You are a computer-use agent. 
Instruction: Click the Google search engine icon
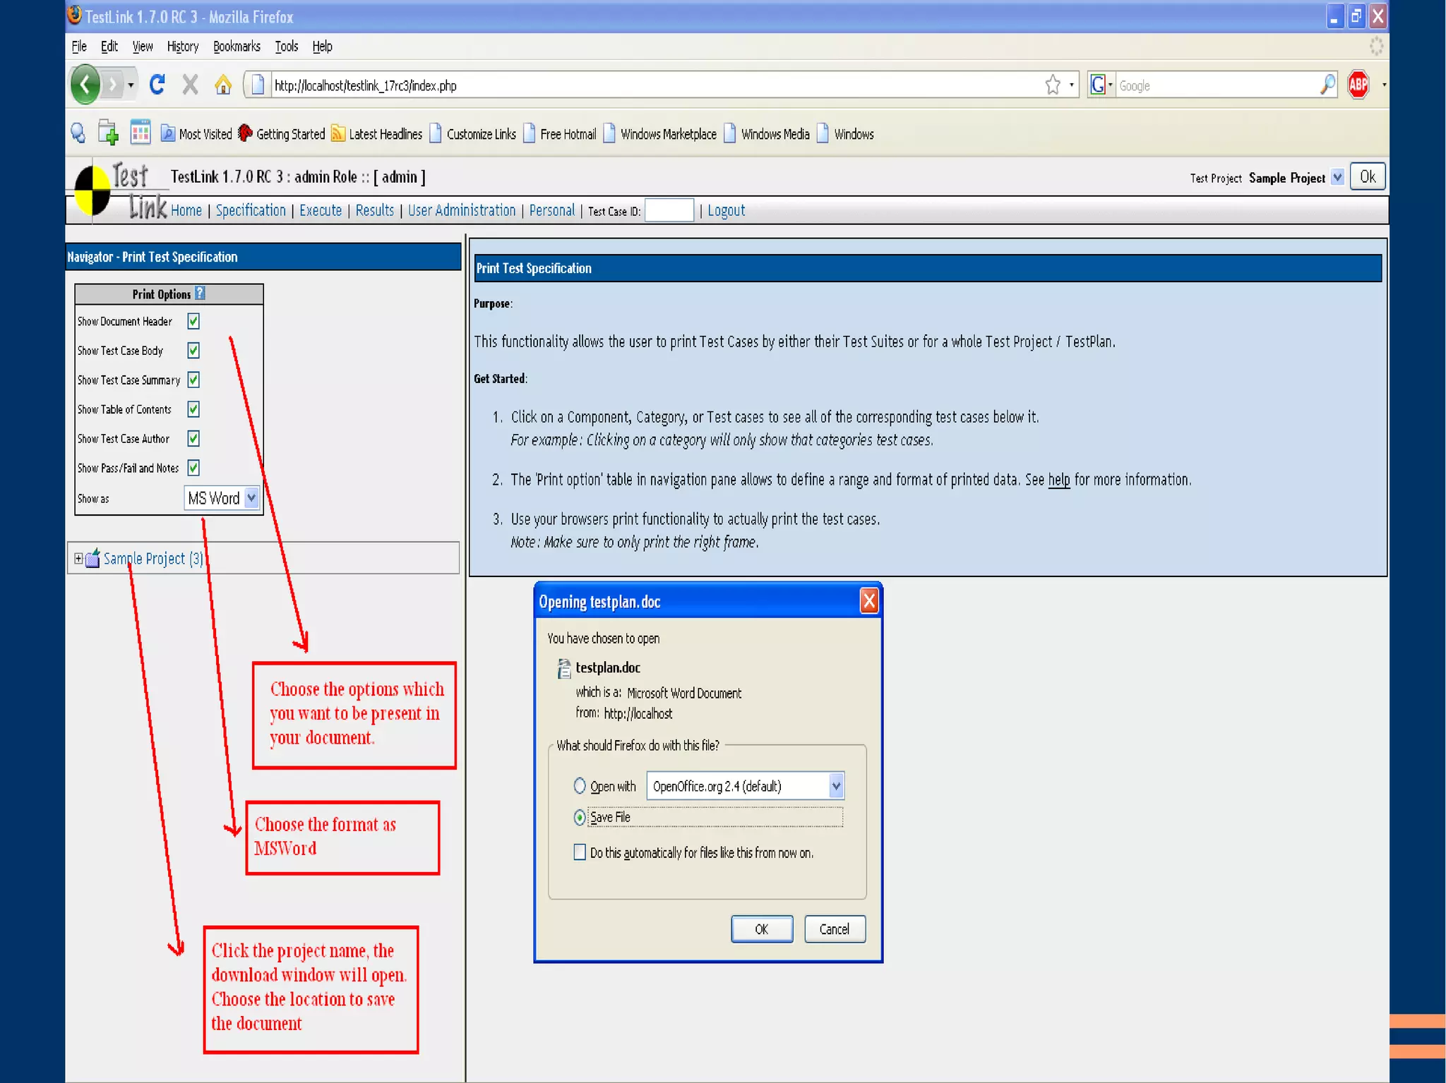click(x=1098, y=85)
